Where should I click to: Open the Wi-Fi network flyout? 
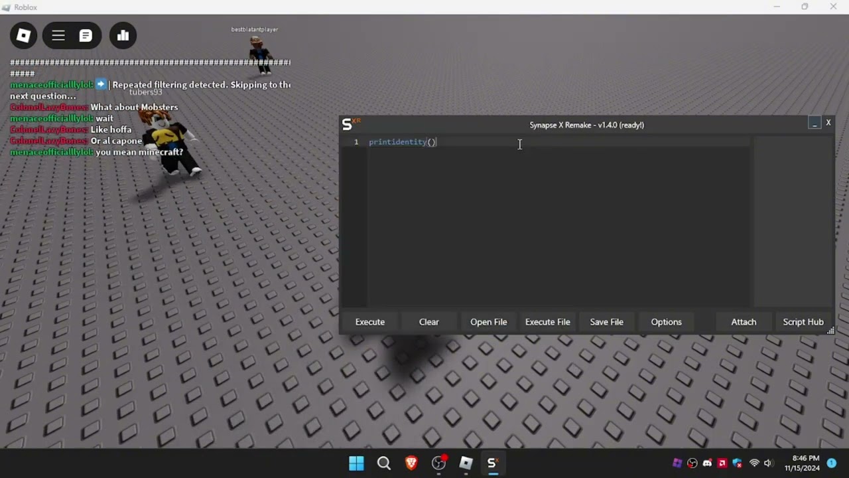click(x=754, y=463)
